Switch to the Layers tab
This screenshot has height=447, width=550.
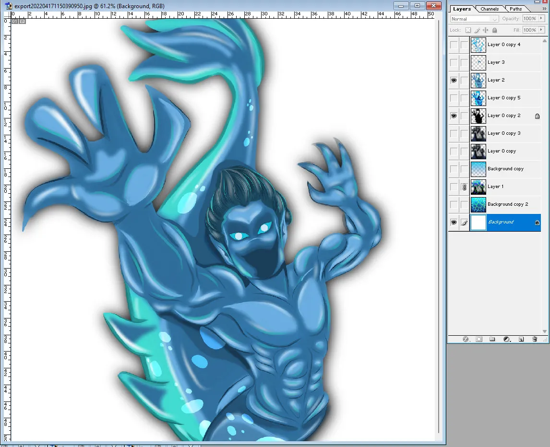tap(462, 9)
